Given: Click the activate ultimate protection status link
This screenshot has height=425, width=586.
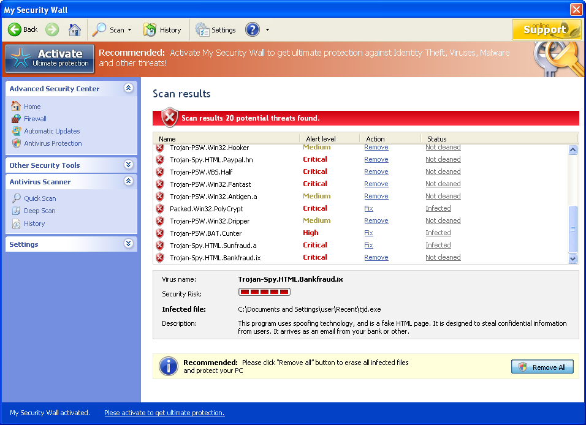Looking at the screenshot, I should pos(164,413).
